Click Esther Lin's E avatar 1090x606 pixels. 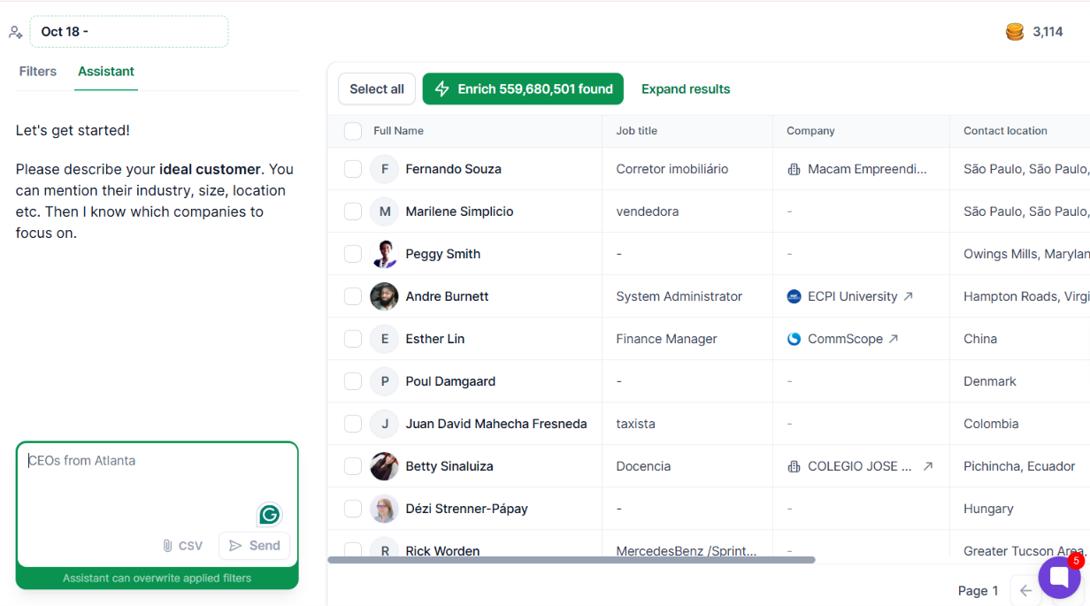coord(384,339)
